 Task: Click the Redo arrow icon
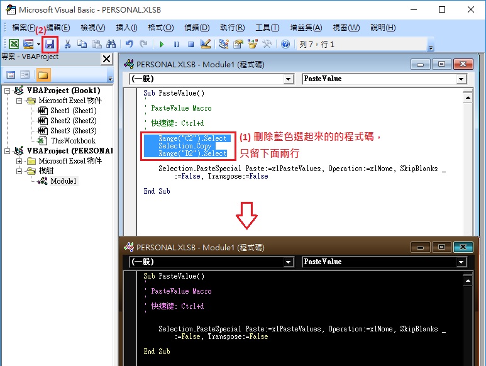tap(143, 44)
